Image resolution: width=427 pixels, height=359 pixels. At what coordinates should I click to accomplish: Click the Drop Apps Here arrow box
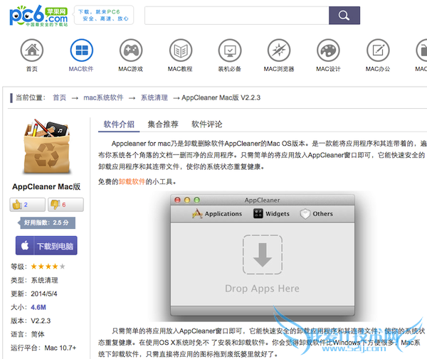pos(263,254)
